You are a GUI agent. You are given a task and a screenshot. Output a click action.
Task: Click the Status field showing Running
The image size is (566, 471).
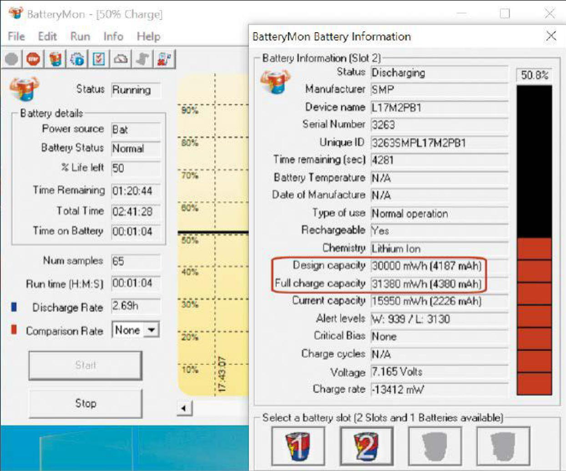pos(136,90)
